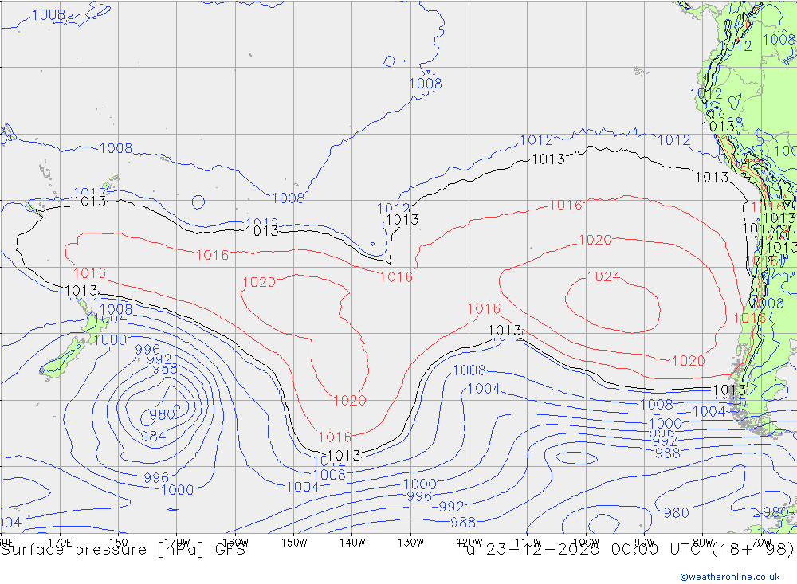Open the weatheronline.co.uk copyright link
Viewport: 797px width, 584px height.
pyautogui.click(x=730, y=577)
